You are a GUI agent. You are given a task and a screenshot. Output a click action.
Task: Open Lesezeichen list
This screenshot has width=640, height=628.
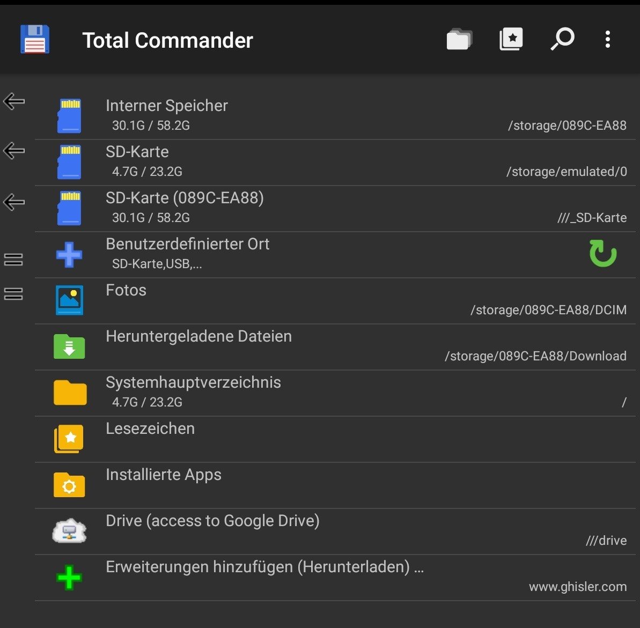click(x=335, y=439)
